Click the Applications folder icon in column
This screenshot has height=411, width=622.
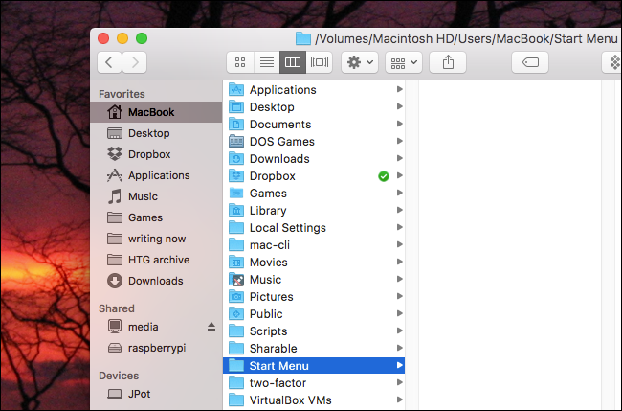(x=236, y=90)
